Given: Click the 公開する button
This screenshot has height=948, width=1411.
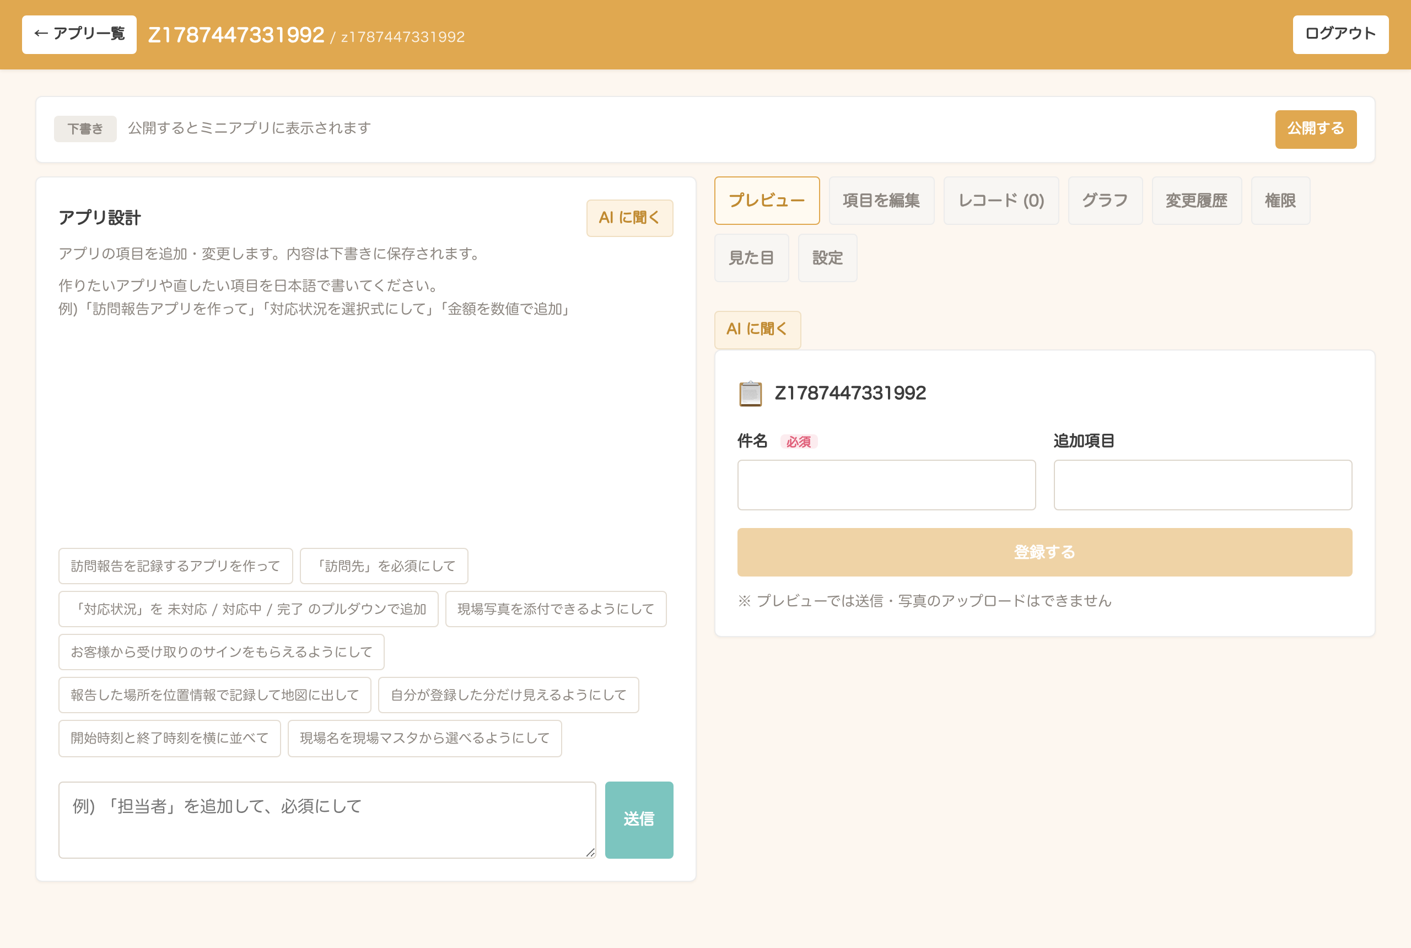Looking at the screenshot, I should pos(1316,129).
